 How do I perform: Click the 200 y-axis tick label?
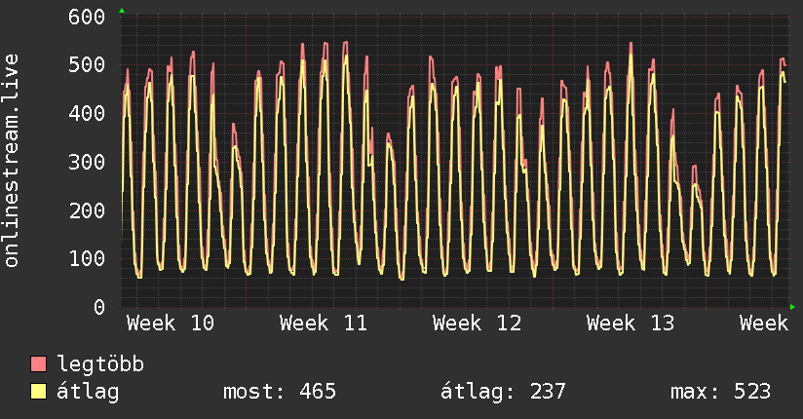(87, 210)
